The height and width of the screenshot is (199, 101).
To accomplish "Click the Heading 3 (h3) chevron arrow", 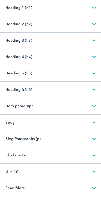I will click(94, 41).
